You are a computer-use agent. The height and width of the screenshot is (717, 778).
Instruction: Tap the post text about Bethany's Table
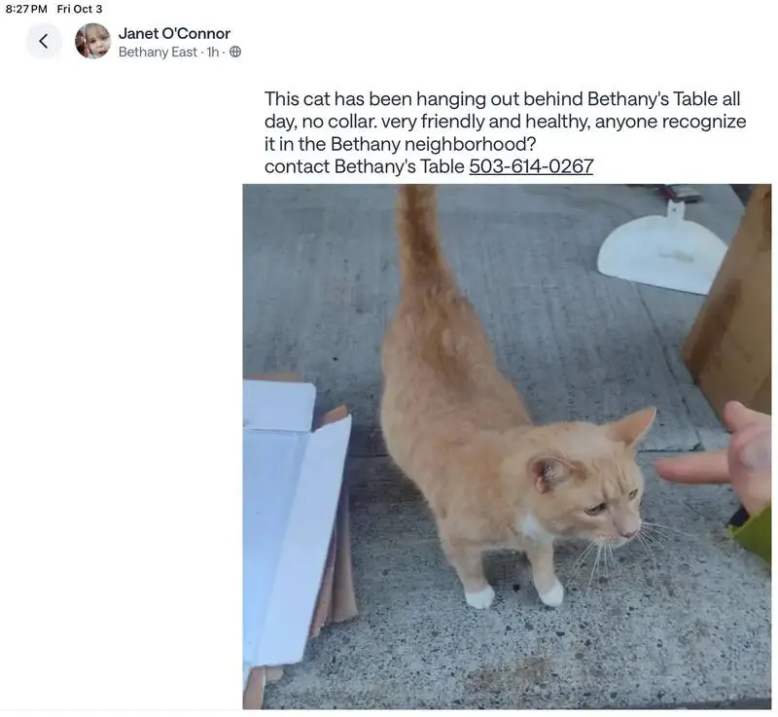coord(505,132)
